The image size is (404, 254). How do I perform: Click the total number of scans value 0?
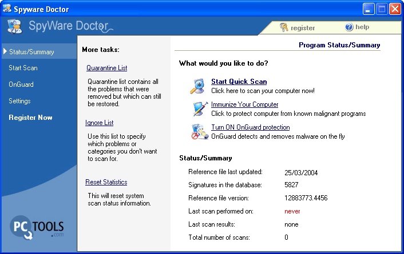(286, 237)
